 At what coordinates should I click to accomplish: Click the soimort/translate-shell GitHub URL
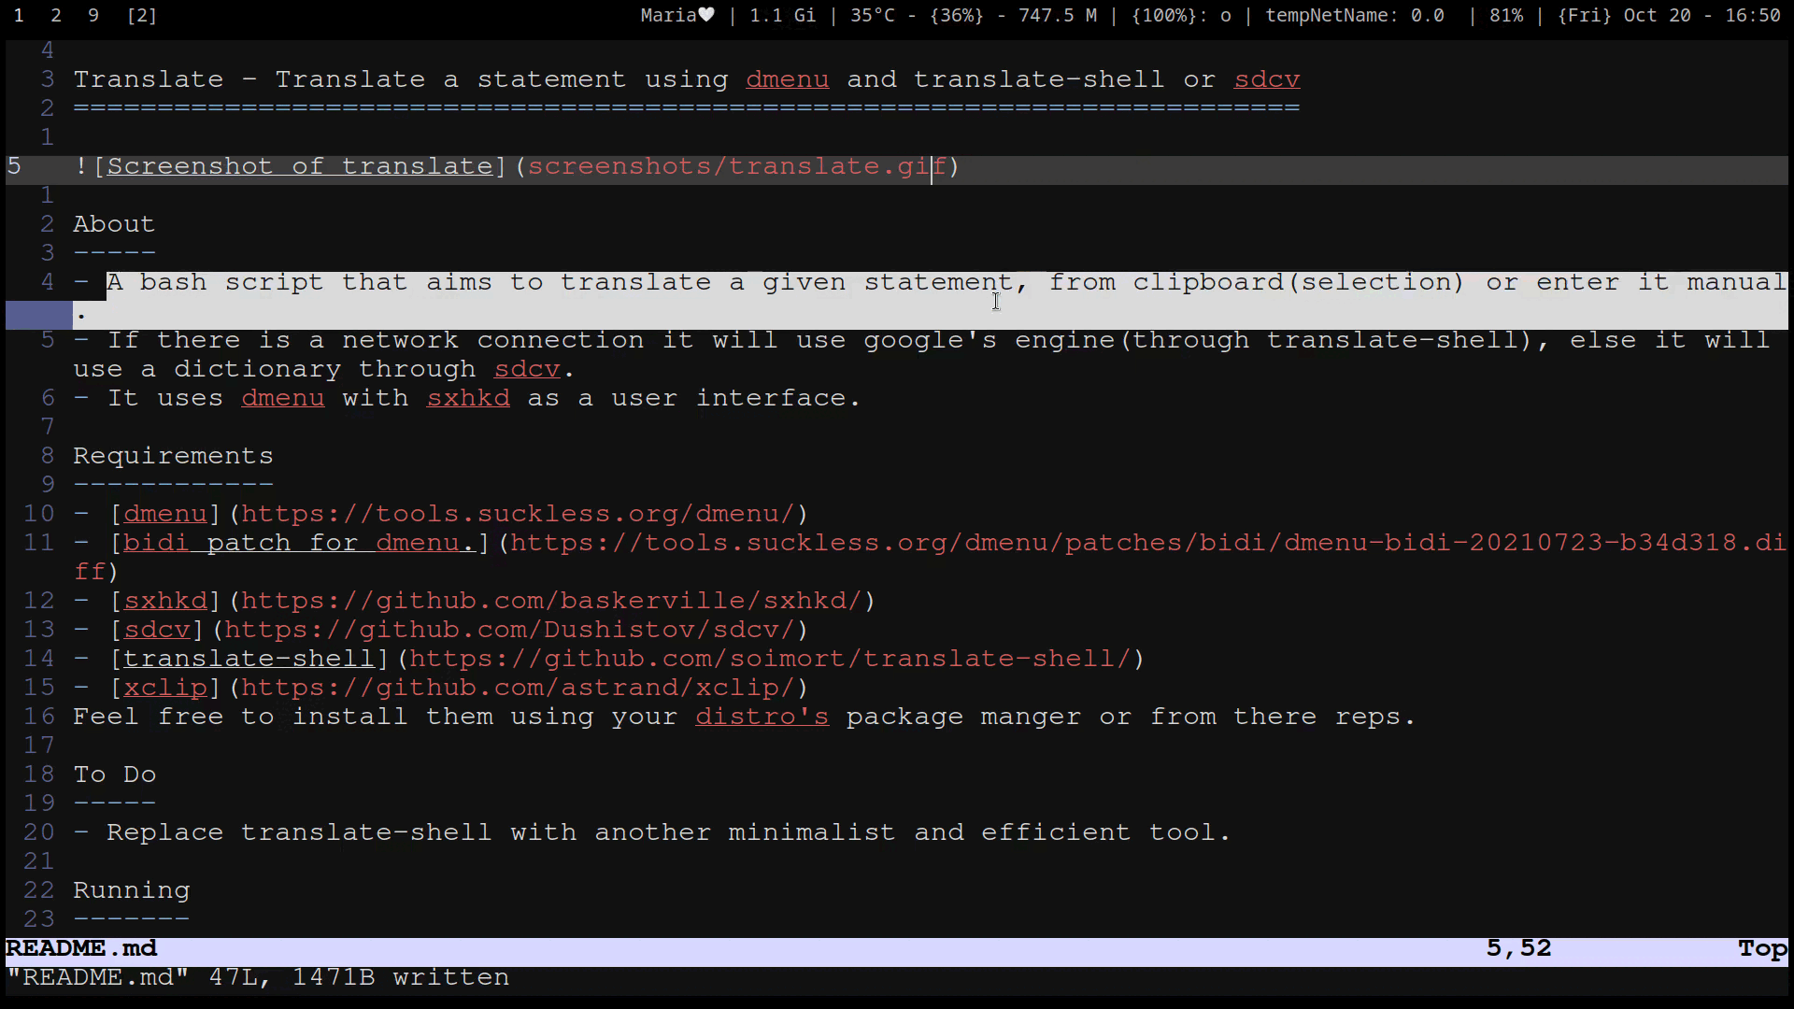coord(770,659)
